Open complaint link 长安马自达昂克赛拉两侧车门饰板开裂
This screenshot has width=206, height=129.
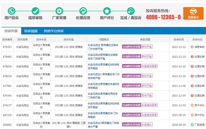(x=103, y=96)
